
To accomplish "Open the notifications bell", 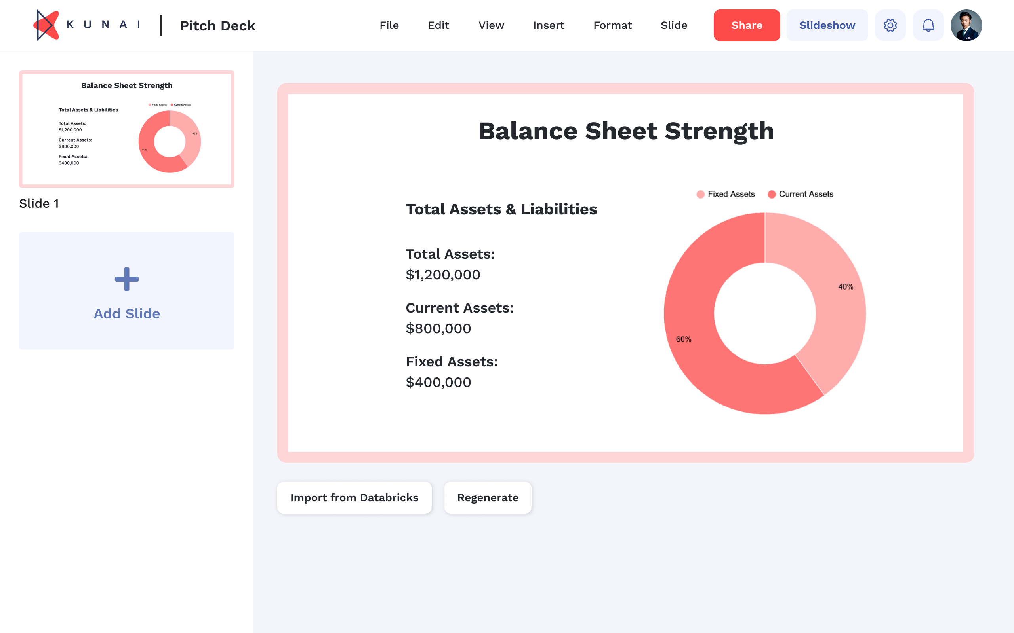I will [928, 25].
